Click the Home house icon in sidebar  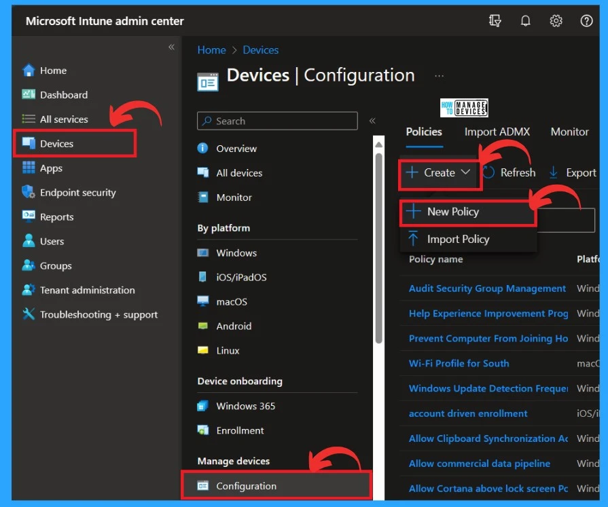point(29,71)
